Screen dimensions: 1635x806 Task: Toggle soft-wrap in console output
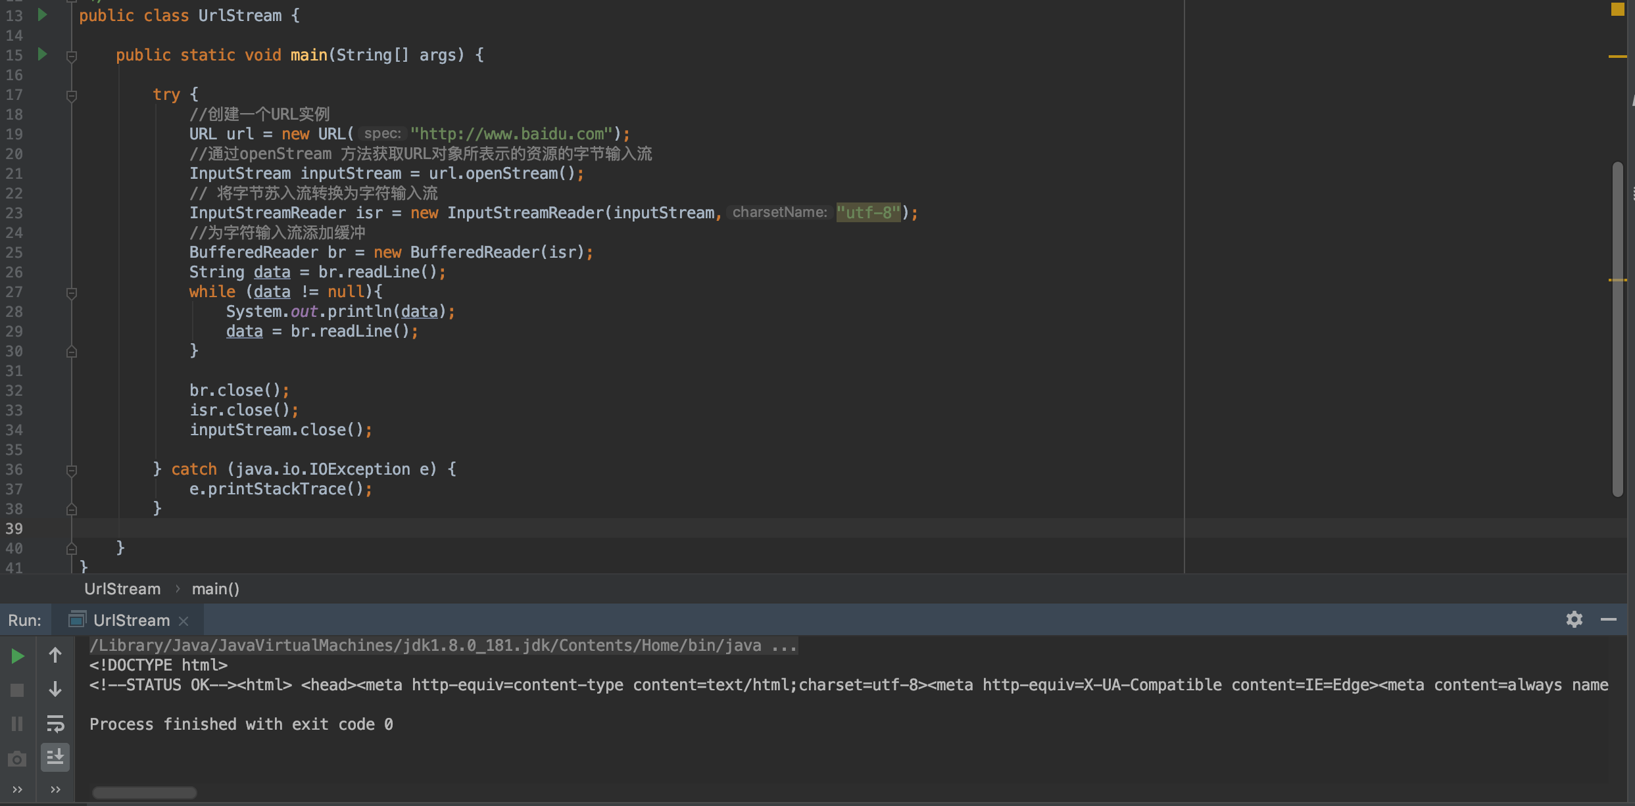pos(55,724)
